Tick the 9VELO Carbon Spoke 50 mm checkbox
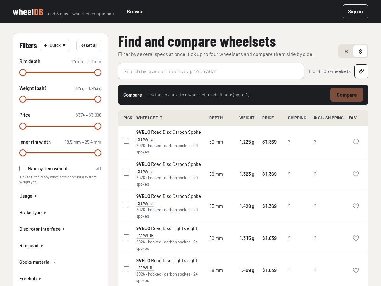The height and width of the screenshot is (286, 381). coord(126,141)
